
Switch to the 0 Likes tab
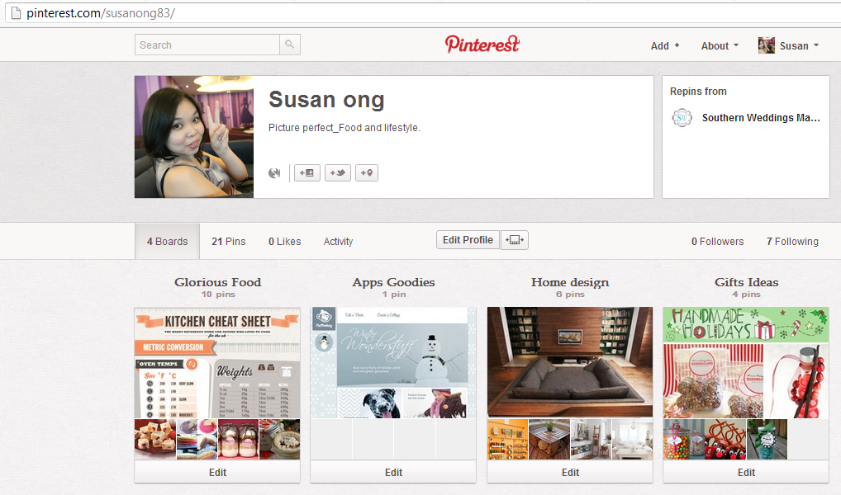[285, 242]
